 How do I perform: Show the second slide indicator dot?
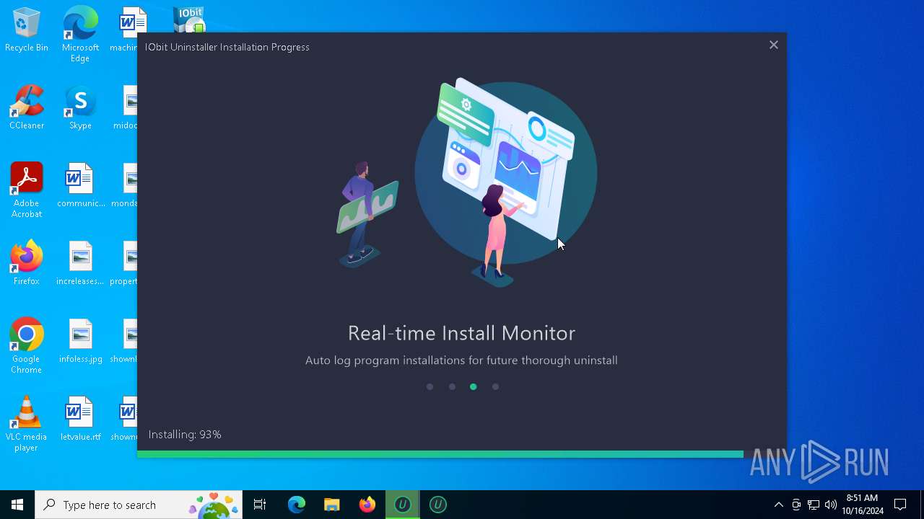(x=452, y=387)
